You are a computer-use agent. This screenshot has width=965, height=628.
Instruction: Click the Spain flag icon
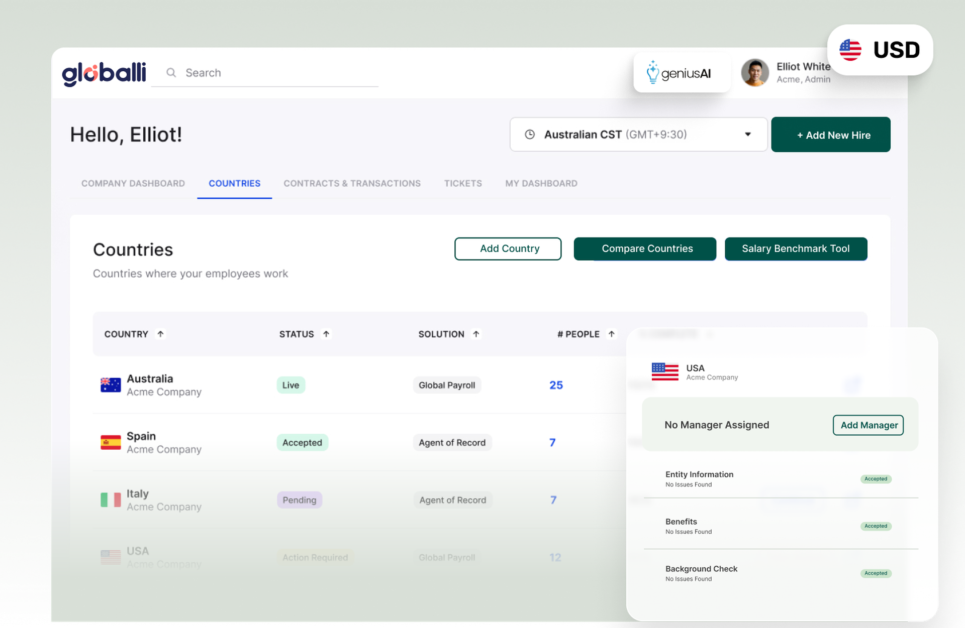[x=111, y=442]
